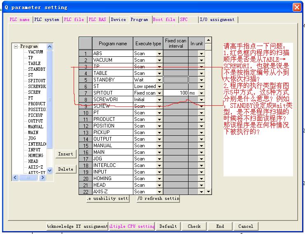This screenshot has width=305, height=234.
Task: Collapse the Program tree root node
Action: click(16, 46)
